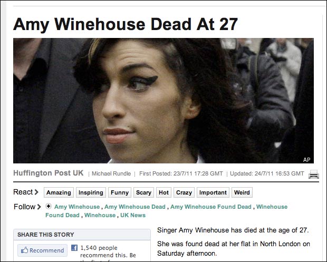The height and width of the screenshot is (262, 327).
Task: Mark the story as Scary
Action: click(143, 192)
